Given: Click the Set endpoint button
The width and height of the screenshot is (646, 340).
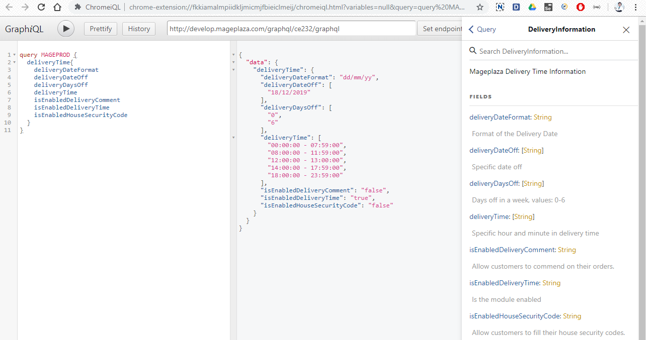Looking at the screenshot, I should (440, 29).
